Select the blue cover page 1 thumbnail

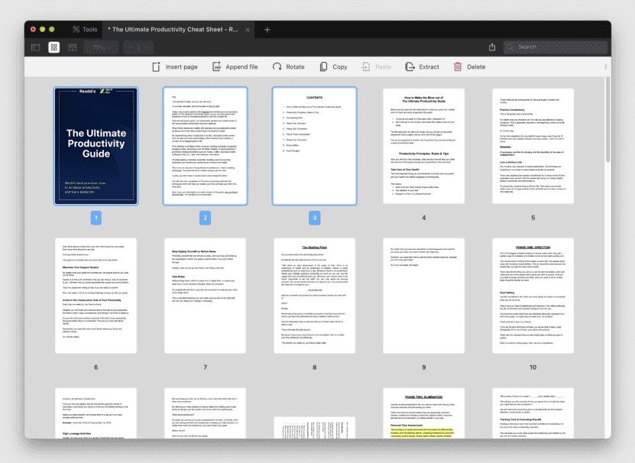pyautogui.click(x=96, y=146)
